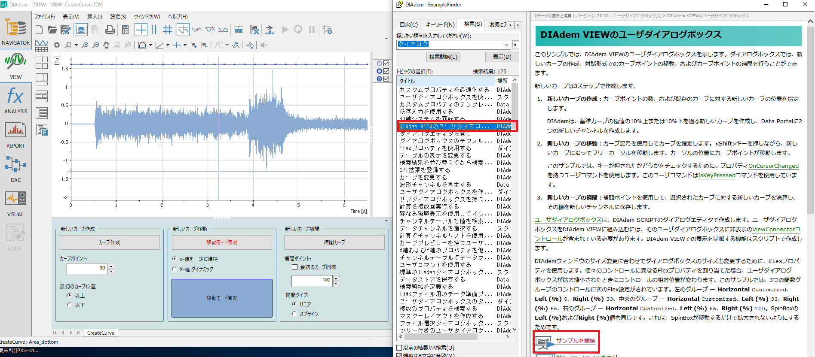Select 以下 radio button
Screen dimensions: 815x357
[x=70, y=305]
